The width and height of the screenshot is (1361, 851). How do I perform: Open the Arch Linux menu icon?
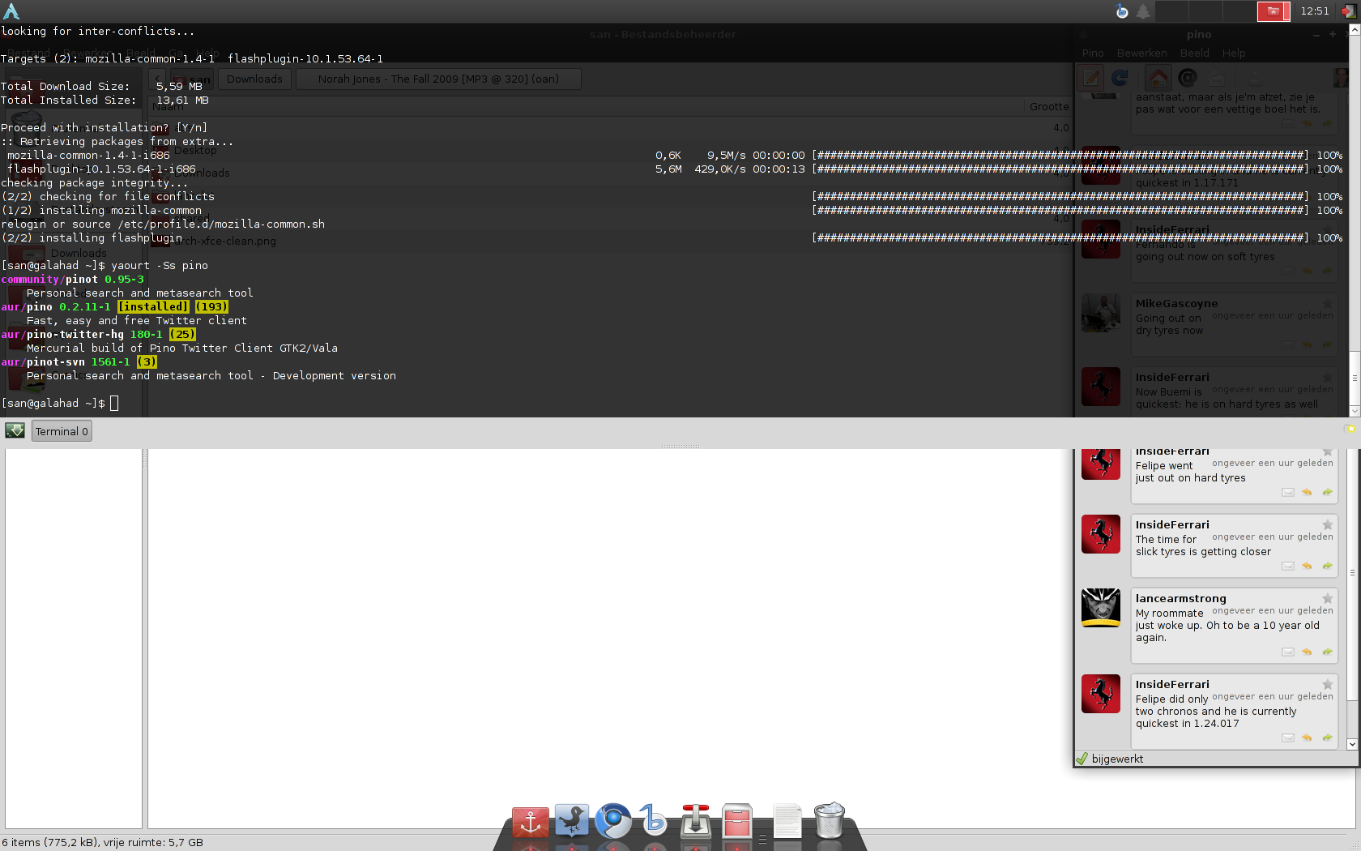coord(11,11)
